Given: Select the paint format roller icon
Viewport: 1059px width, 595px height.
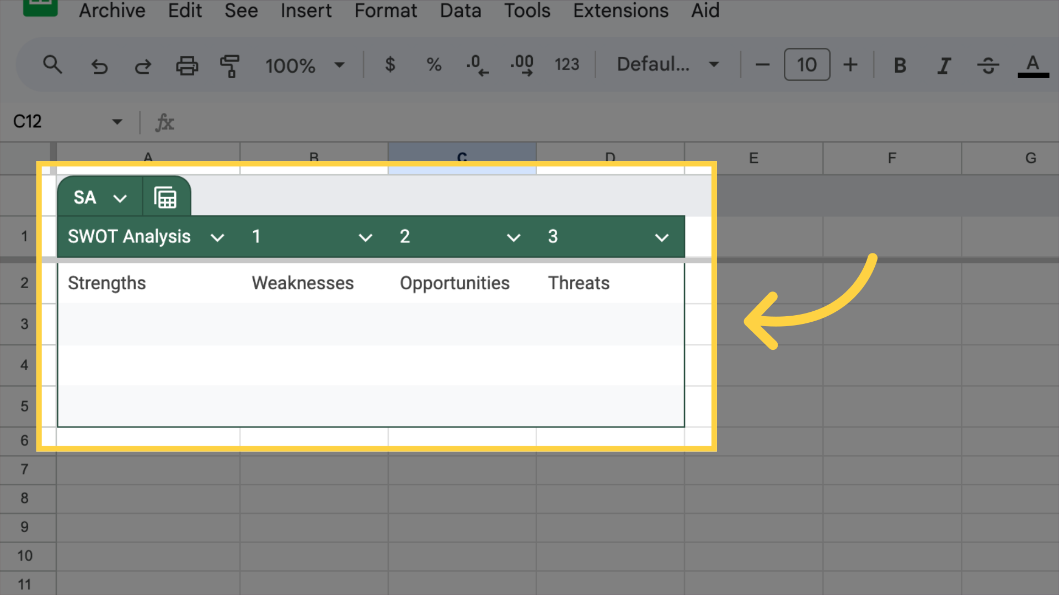Looking at the screenshot, I should tap(229, 66).
